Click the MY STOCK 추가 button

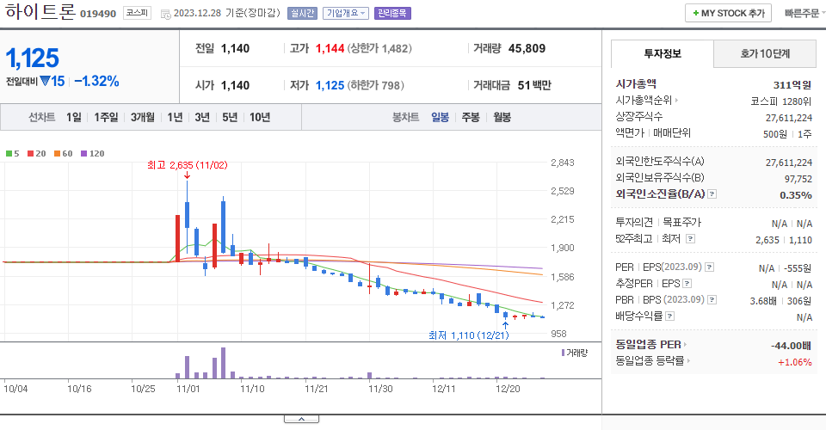point(728,13)
